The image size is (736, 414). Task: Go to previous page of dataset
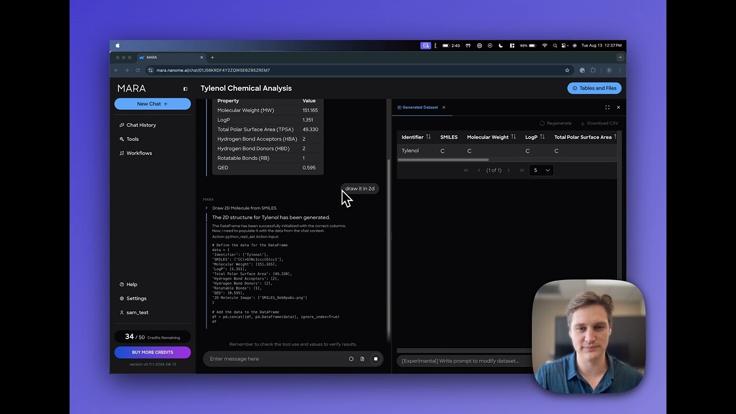479,170
